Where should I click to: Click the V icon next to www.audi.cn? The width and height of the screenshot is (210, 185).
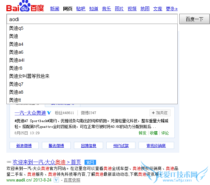pos(56,180)
